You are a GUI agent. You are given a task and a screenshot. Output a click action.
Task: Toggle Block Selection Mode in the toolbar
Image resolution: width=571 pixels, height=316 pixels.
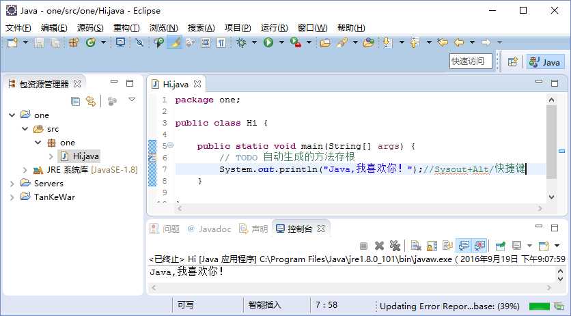[206, 42]
